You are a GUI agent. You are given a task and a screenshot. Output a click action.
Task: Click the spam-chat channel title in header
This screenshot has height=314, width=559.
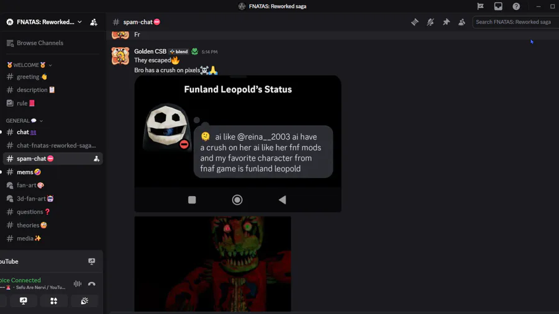pyautogui.click(x=138, y=22)
